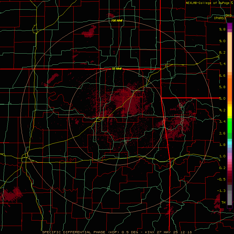Viewport: 234px width, 234px height.
Task: Select the 4.2 scale value
Action: [x=222, y=110]
